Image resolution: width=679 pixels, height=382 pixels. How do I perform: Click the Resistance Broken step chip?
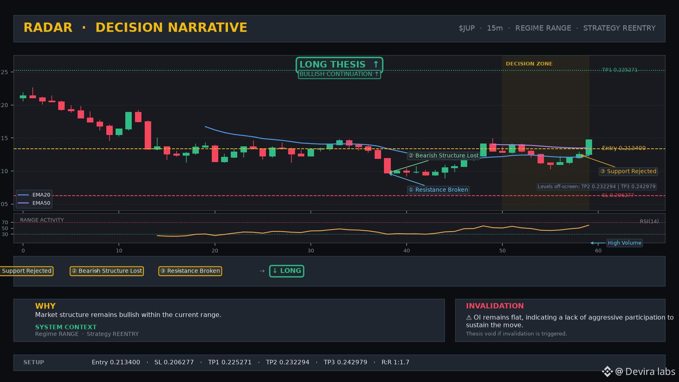click(190, 271)
